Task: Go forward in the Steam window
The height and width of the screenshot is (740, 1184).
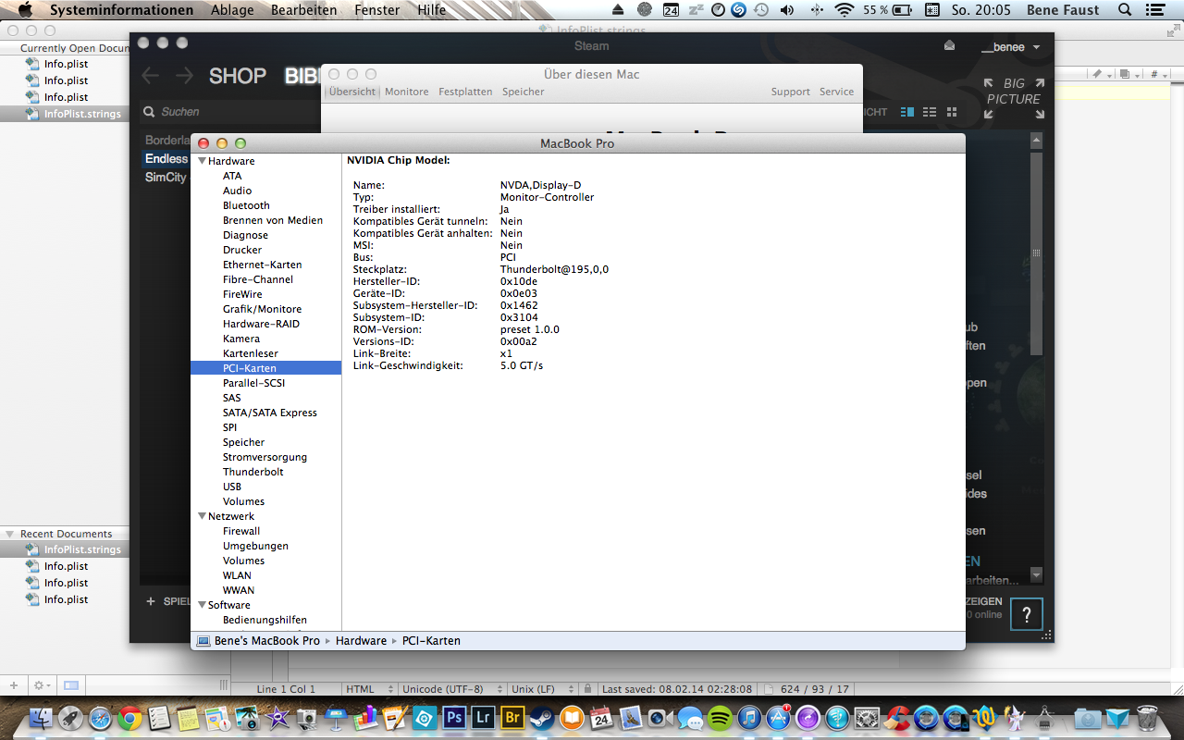Action: pyautogui.click(x=184, y=76)
